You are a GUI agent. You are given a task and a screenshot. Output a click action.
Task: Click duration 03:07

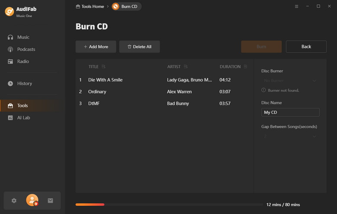(225, 91)
